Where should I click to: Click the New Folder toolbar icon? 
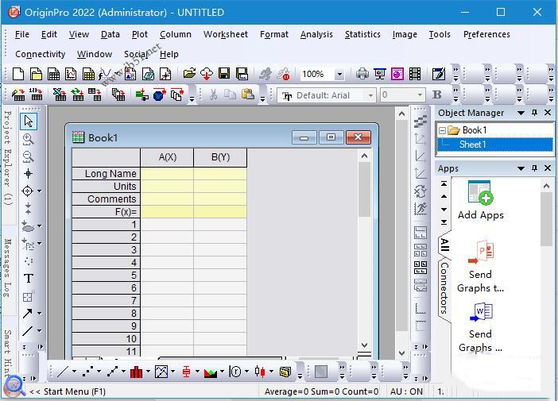tap(36, 74)
